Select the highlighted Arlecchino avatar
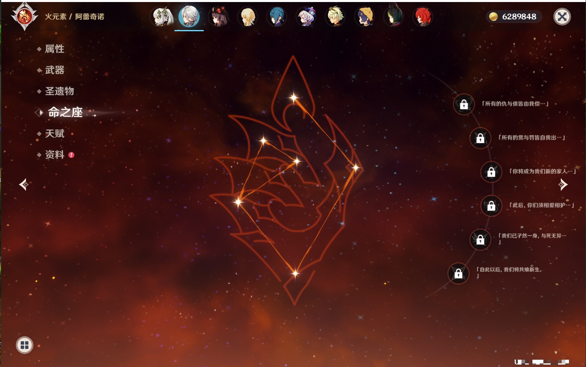 pyautogui.click(x=189, y=16)
